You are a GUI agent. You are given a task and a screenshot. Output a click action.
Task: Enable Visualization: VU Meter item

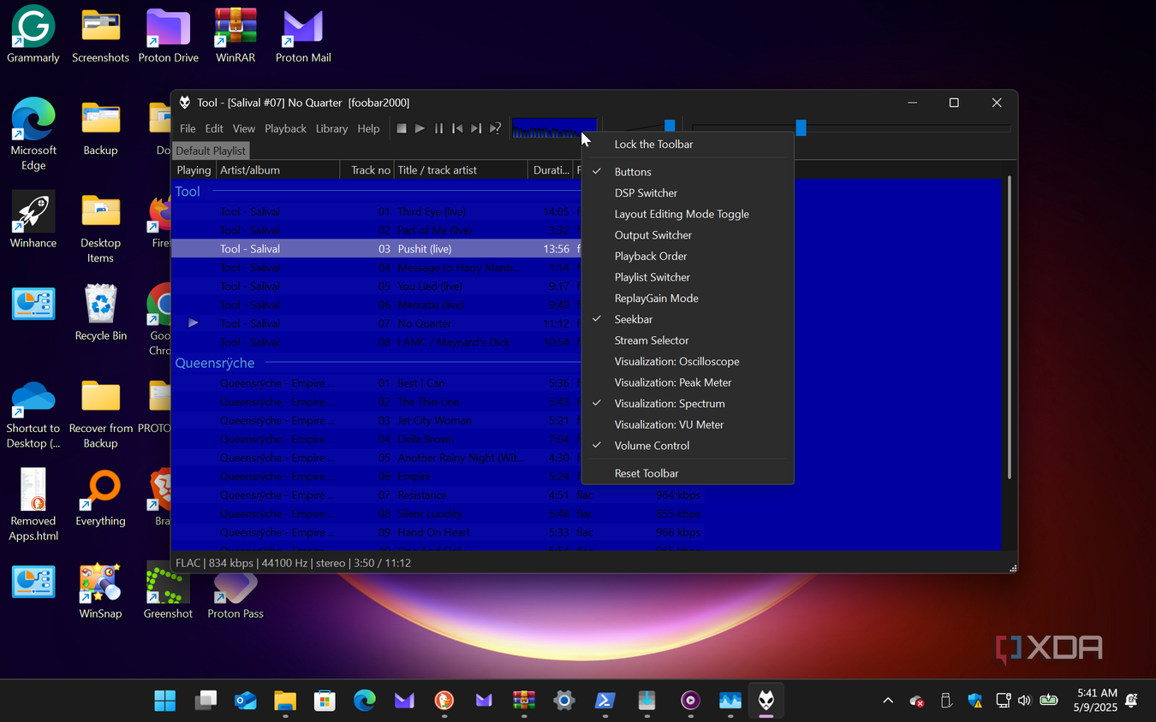pos(688,424)
